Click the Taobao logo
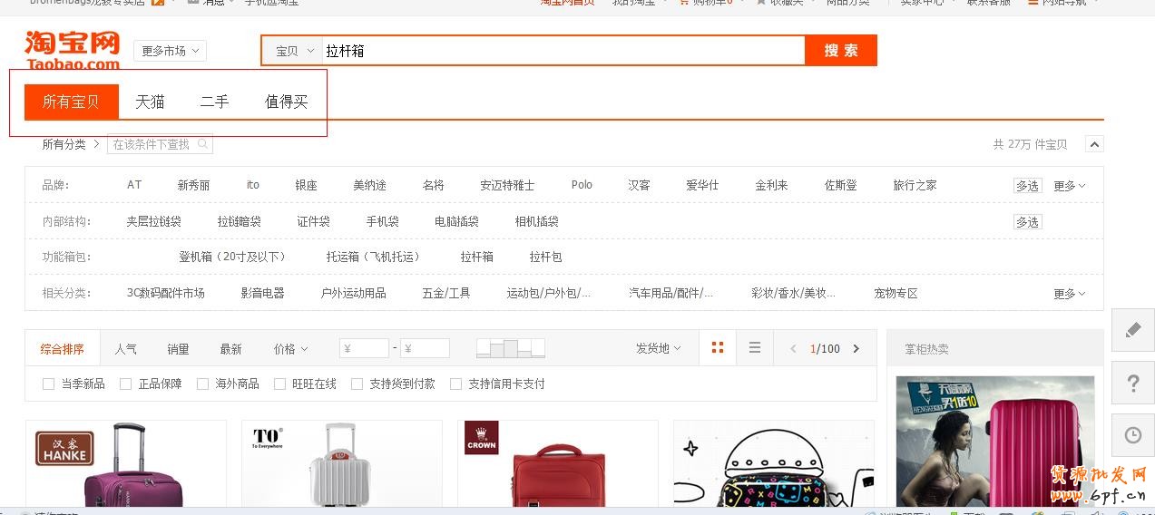1155x515 pixels. [73, 51]
